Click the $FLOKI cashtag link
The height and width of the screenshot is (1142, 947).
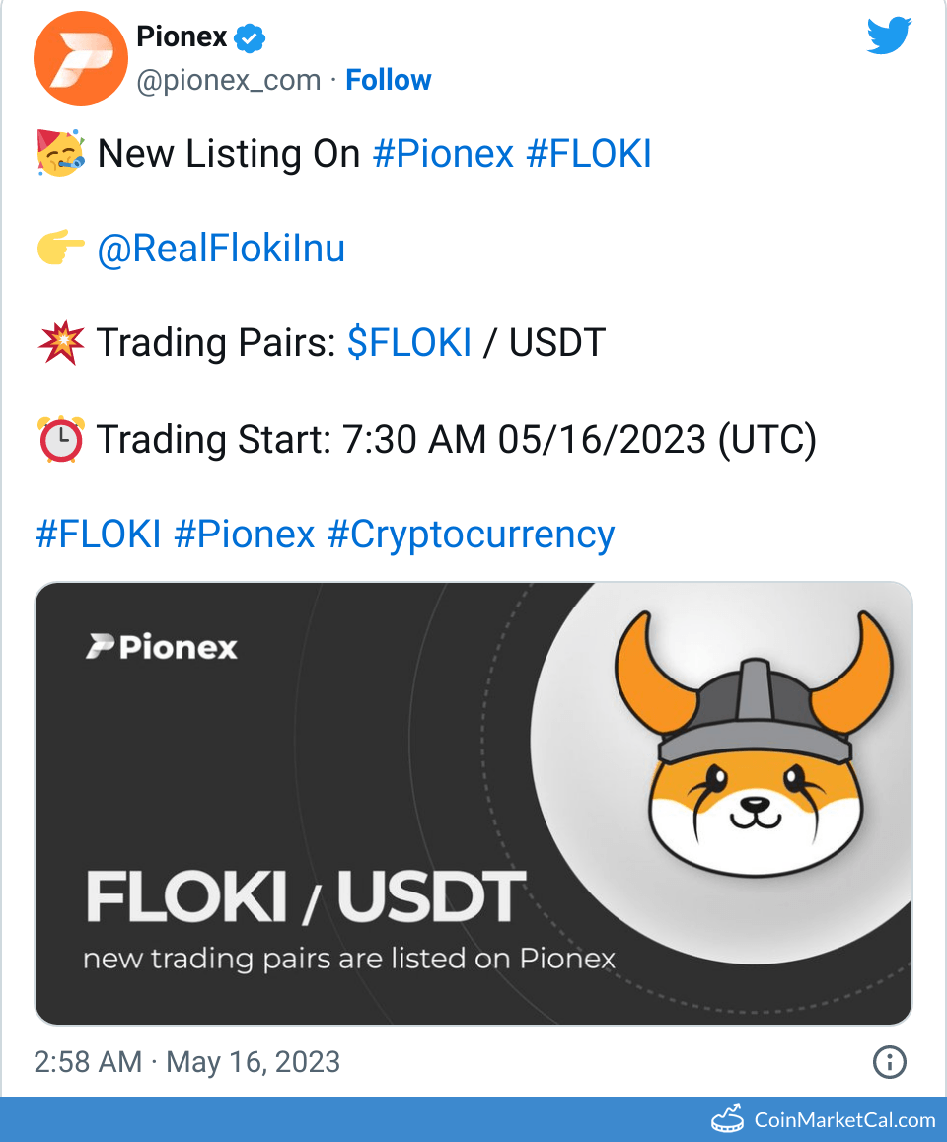click(409, 343)
